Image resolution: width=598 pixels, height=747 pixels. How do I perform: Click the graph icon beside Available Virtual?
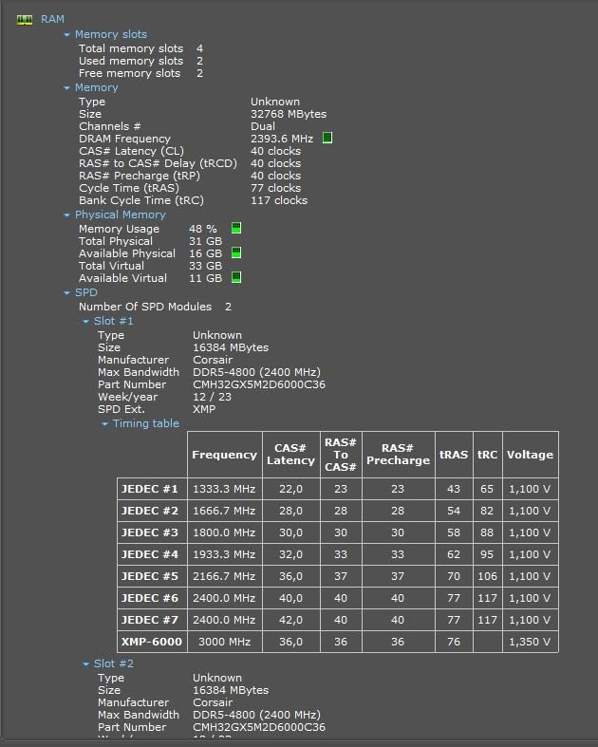pos(235,278)
